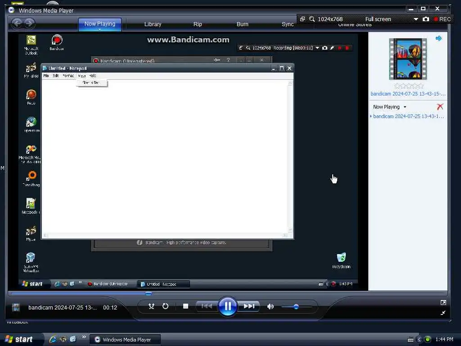Toggle shuffle playback
Screen dimensions: 461x346
151,306
